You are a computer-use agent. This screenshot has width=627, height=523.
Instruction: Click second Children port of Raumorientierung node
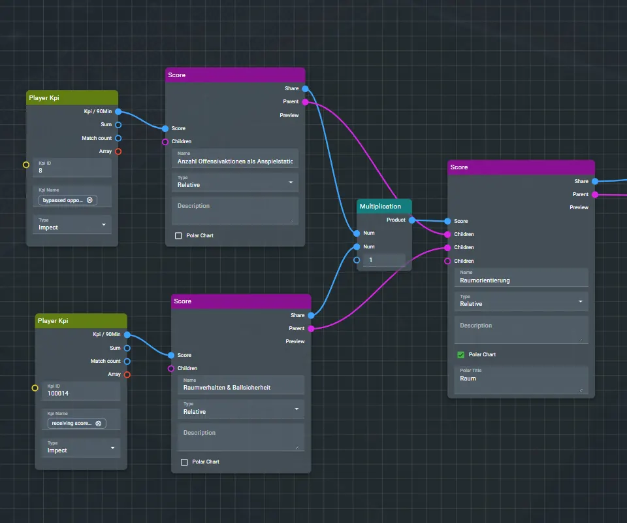coord(447,248)
